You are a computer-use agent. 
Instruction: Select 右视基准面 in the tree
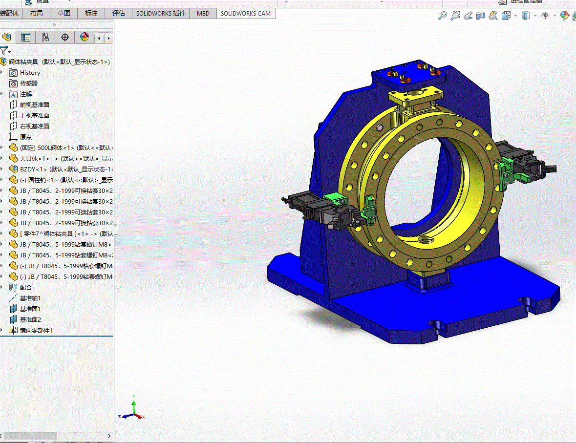tap(35, 126)
